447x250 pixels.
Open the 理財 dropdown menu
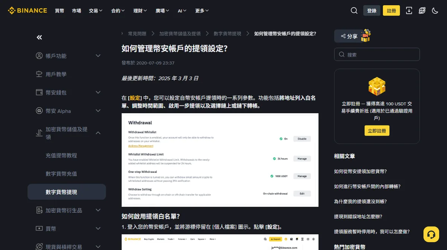(140, 11)
